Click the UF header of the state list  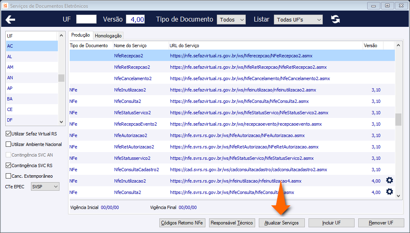32,36
